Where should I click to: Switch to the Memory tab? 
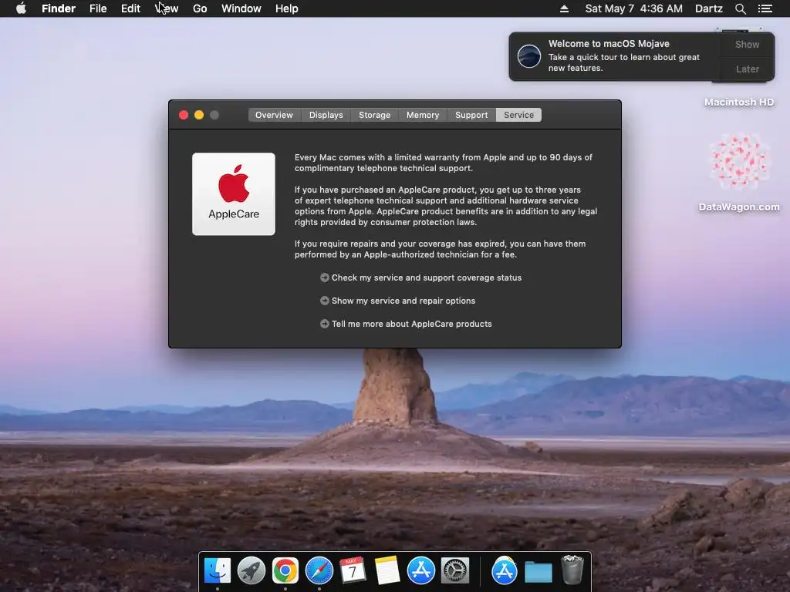pos(423,115)
